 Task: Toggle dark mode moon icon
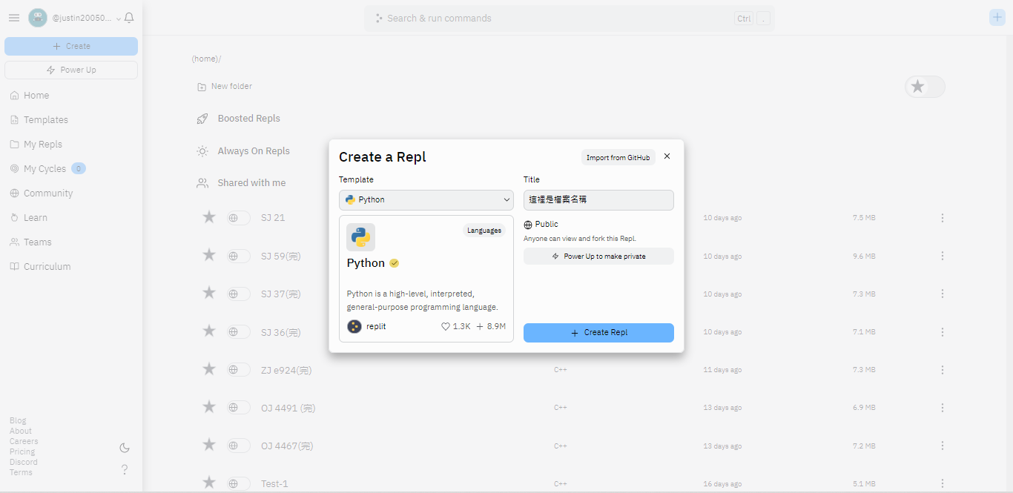(125, 448)
